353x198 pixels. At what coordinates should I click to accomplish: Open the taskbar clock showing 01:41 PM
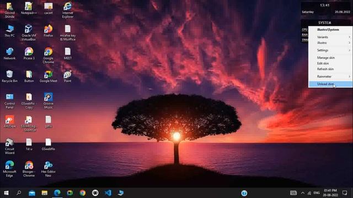[x=330, y=193]
